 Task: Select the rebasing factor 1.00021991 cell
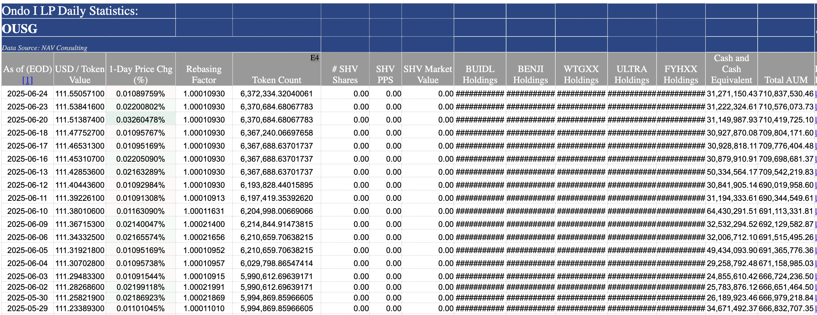click(x=204, y=287)
